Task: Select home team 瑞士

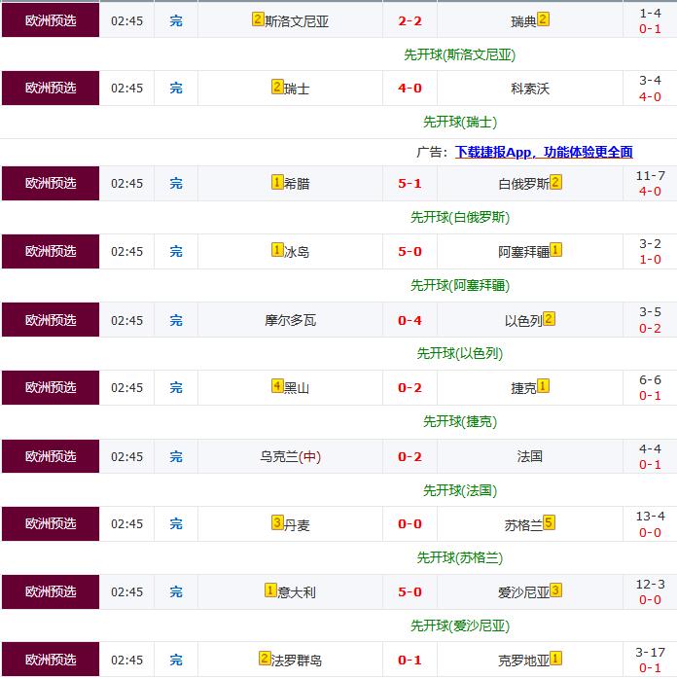Action: [x=297, y=89]
